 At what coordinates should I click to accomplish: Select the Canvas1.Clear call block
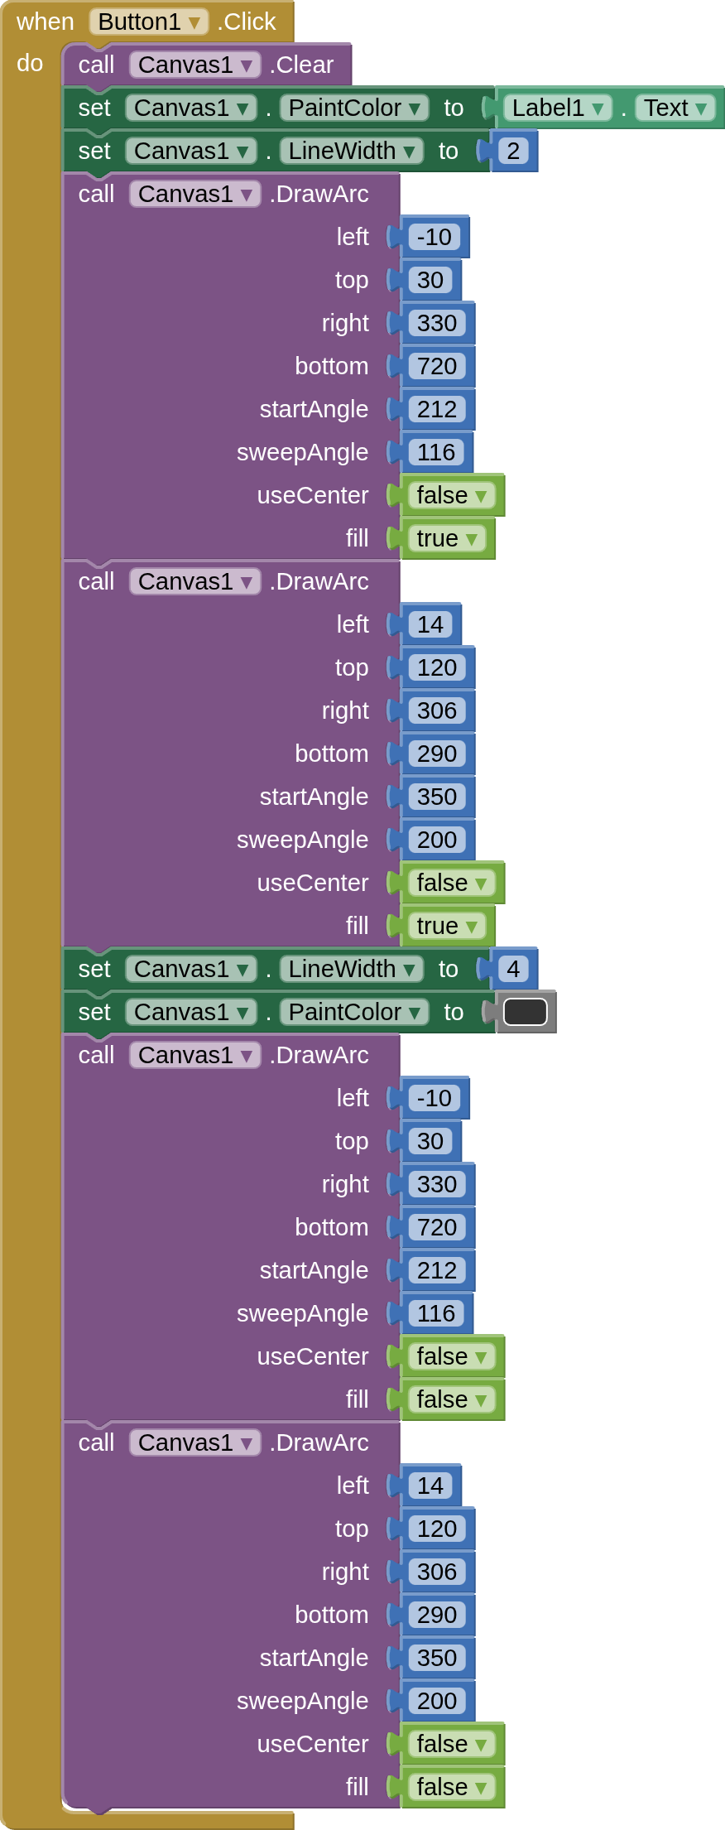[x=95, y=65]
